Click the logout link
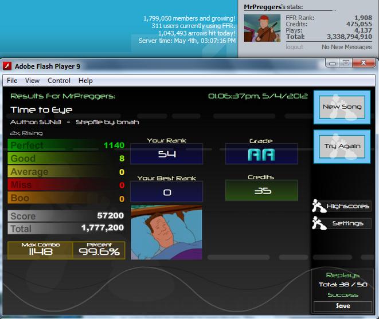Screen dimensions: 379x319 pos(294,47)
